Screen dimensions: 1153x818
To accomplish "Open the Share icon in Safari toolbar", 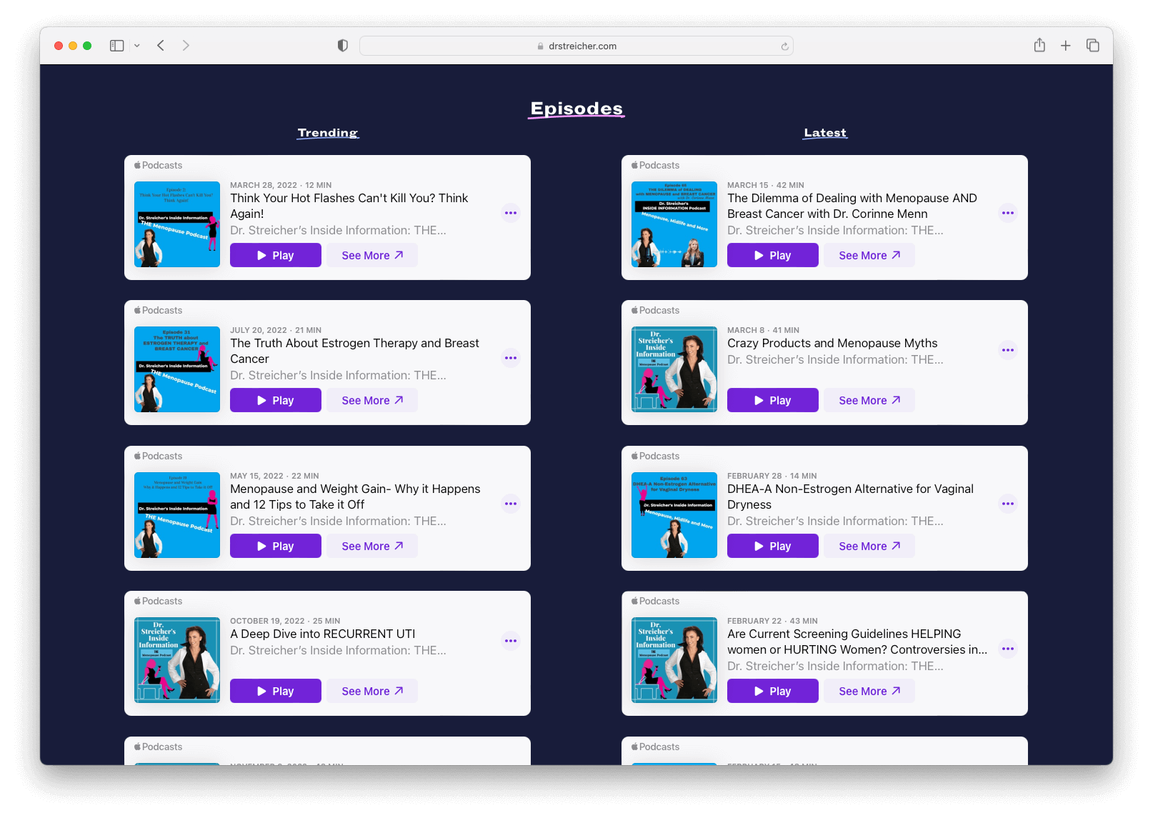I will [x=1039, y=45].
